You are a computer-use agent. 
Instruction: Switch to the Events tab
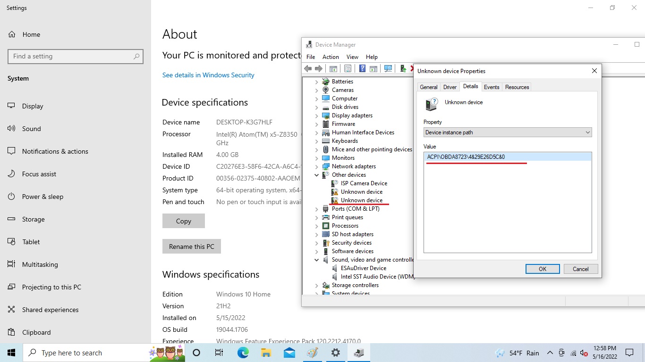[492, 87]
